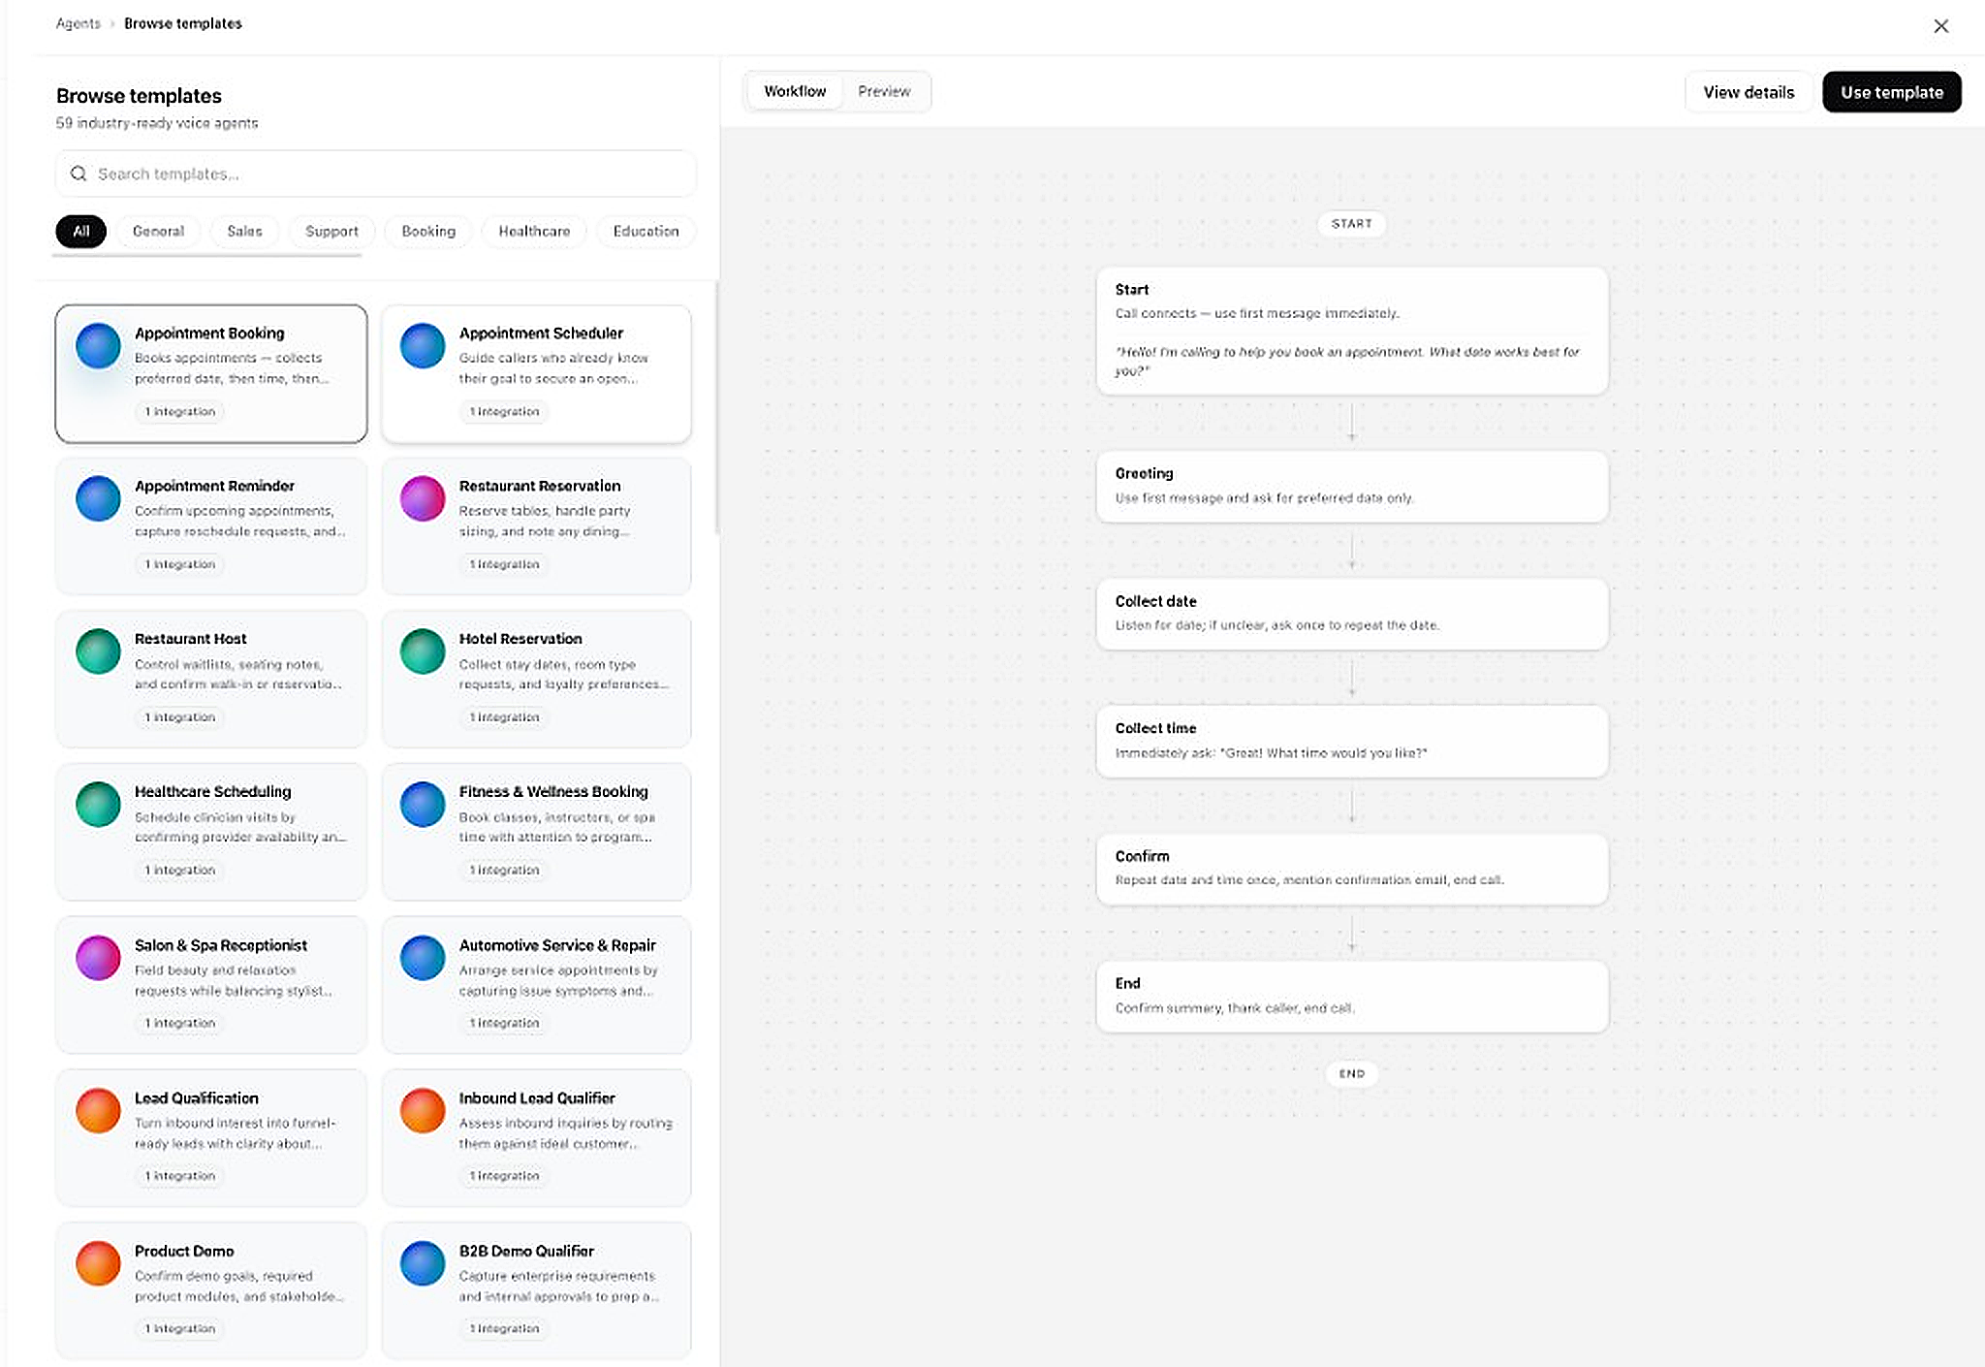Click the Collect date workflow node
The height and width of the screenshot is (1367, 1985).
click(1352, 614)
